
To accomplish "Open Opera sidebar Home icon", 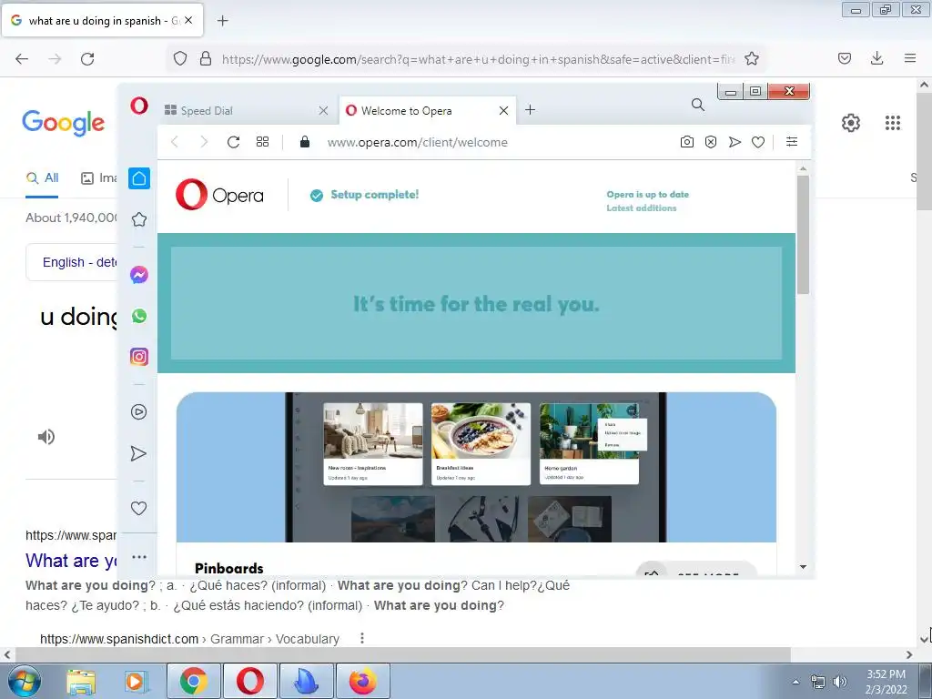I will coord(139,178).
